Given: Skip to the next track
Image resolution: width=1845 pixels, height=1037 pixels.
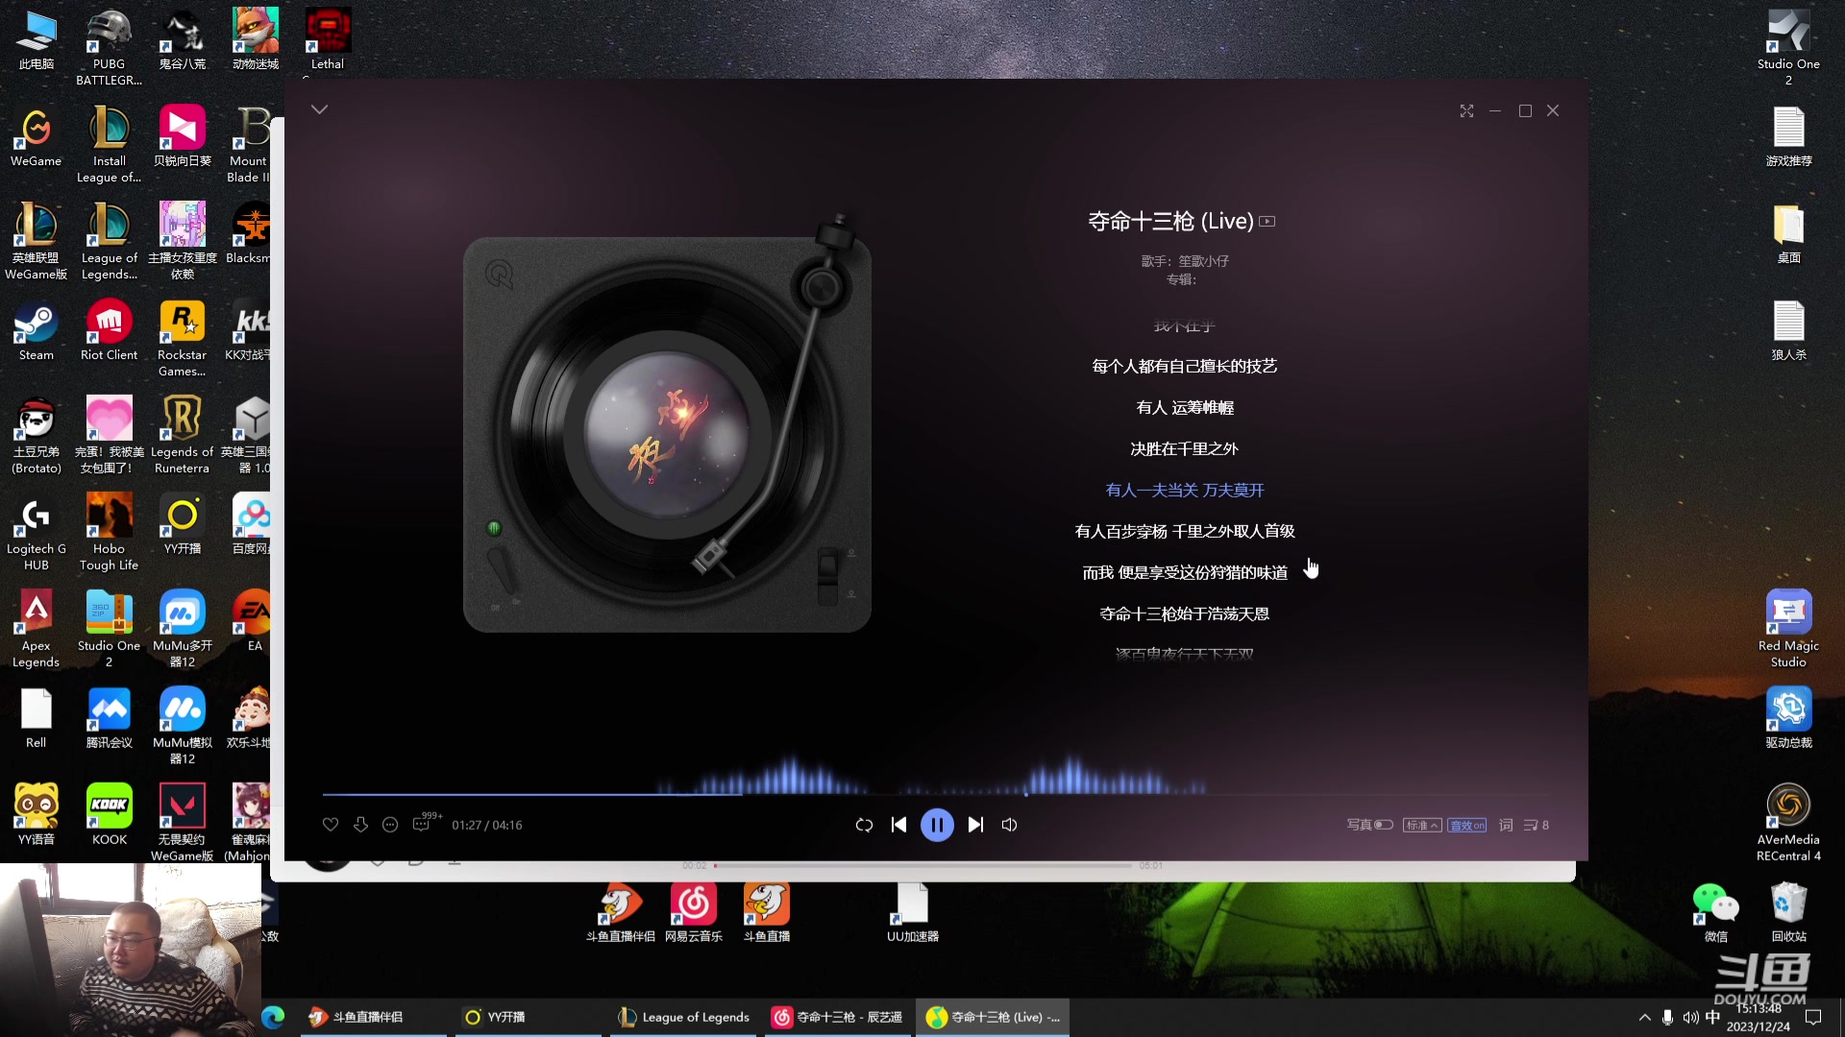Looking at the screenshot, I should pos(975,825).
